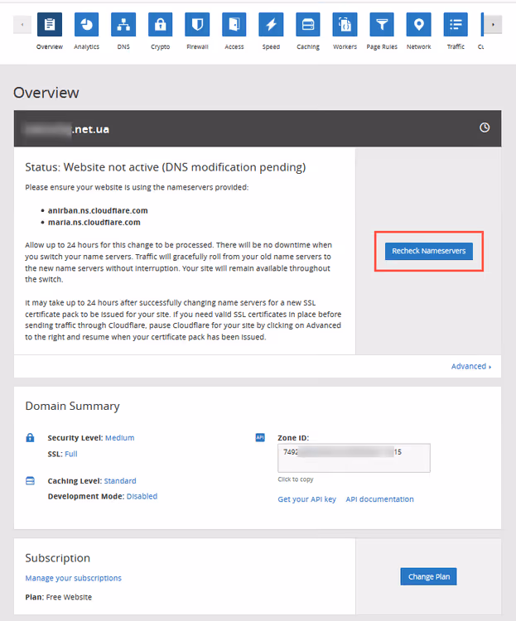Click the maria.ns.cloudflare.com nameserver text
The width and height of the screenshot is (516, 621).
(94, 222)
